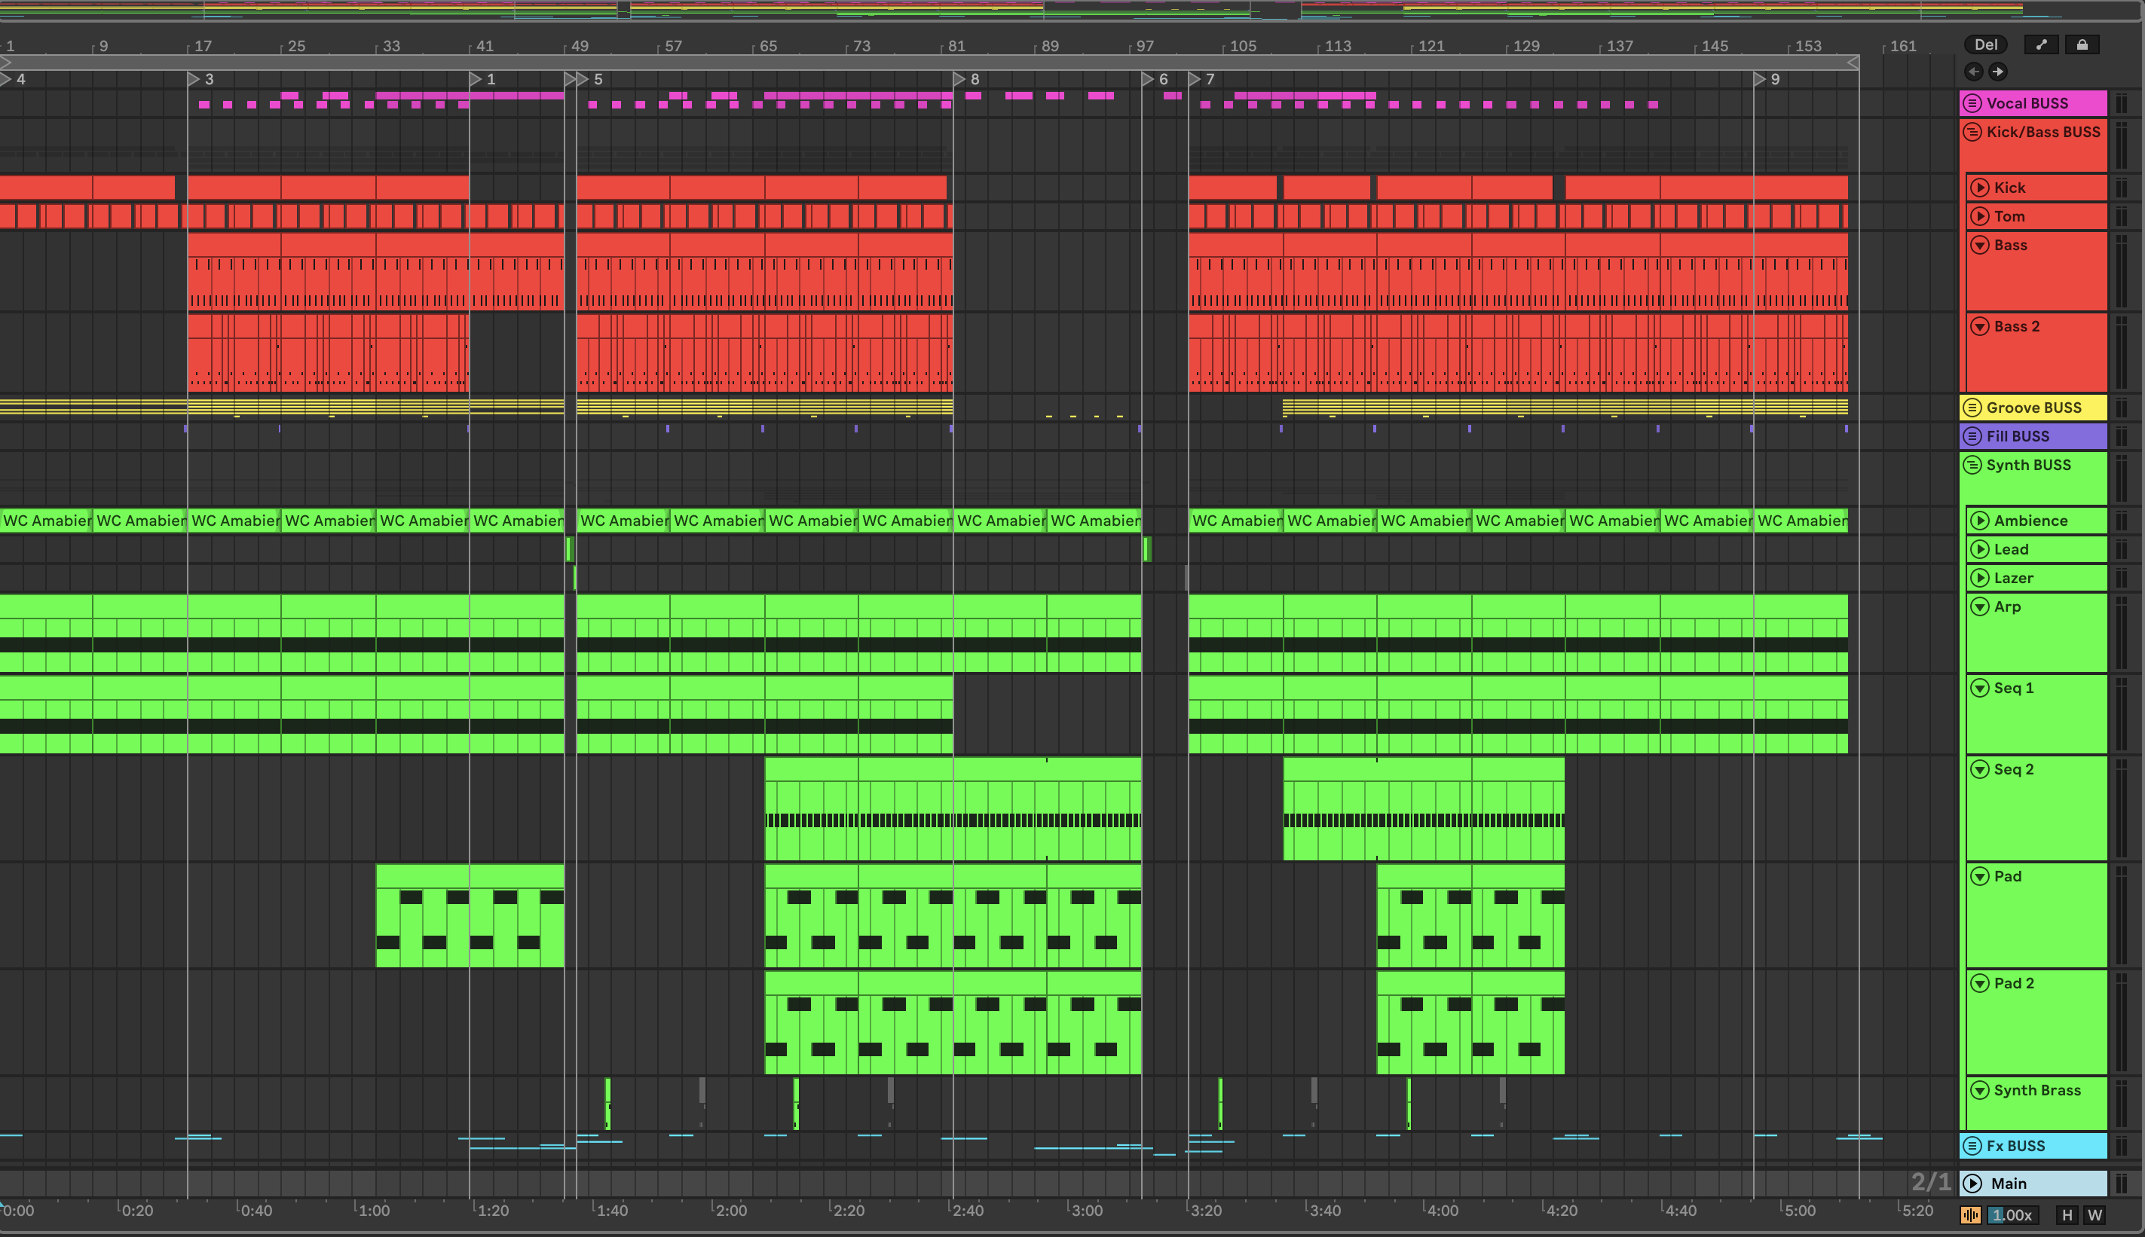Viewport: 2145px width, 1237px height.
Task: Click the orange waveform icon
Action: 1971,1215
